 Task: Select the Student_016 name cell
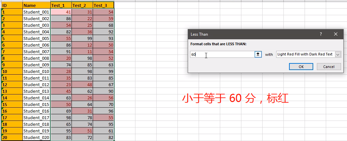tap(36, 111)
